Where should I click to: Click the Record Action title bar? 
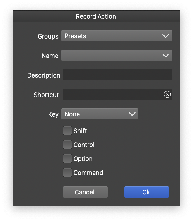[x=96, y=16]
